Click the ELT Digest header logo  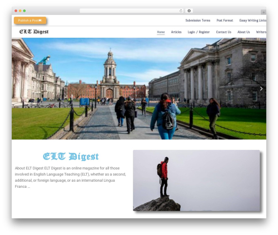pyautogui.click(x=34, y=32)
